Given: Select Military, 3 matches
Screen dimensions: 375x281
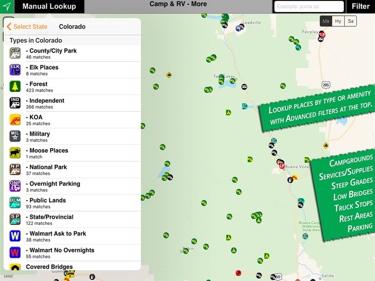Looking at the screenshot, I should click(72, 136).
